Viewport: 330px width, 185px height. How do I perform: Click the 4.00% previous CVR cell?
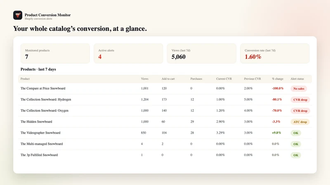pos(248,111)
